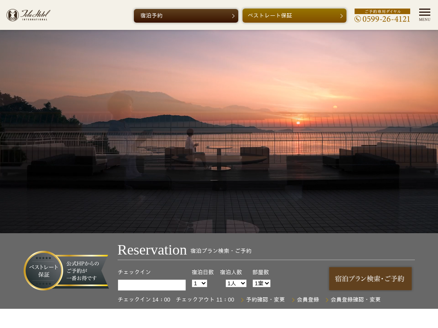This screenshot has width=438, height=328.
Task: Open the 部屋数 room count dropdown
Action: coord(261,283)
